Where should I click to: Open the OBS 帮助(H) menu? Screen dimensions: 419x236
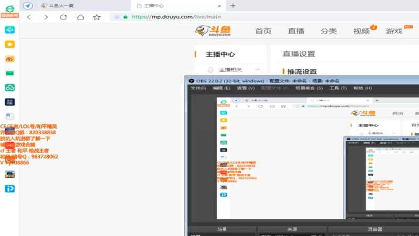pyautogui.click(x=362, y=88)
